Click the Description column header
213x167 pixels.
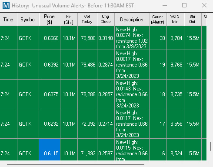point(132,20)
